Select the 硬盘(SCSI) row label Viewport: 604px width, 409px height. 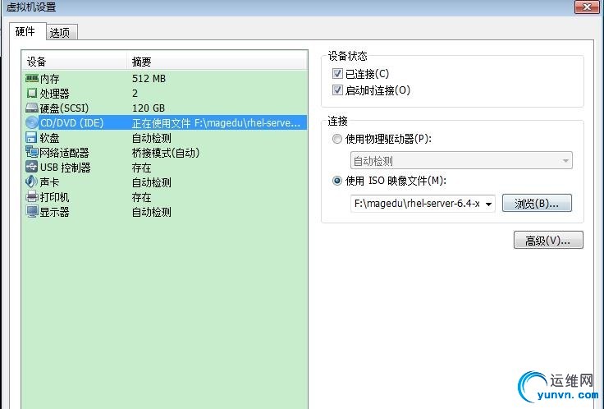point(64,108)
